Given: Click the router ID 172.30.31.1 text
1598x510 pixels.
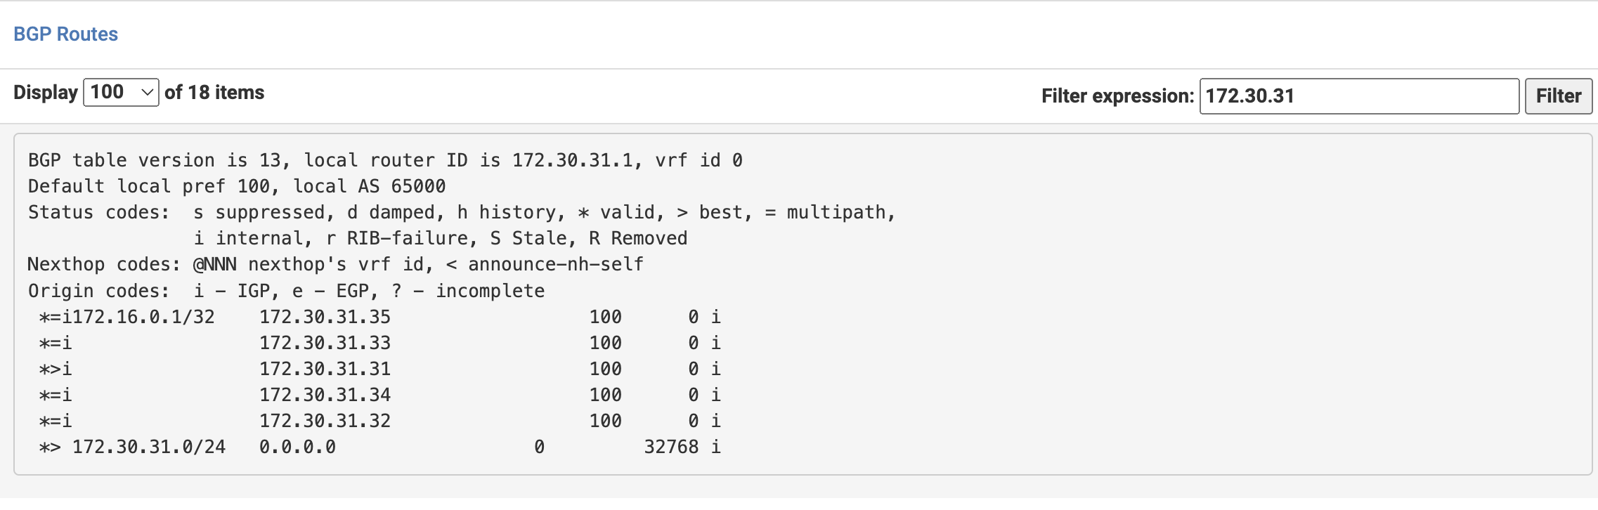Looking at the screenshot, I should 572,160.
